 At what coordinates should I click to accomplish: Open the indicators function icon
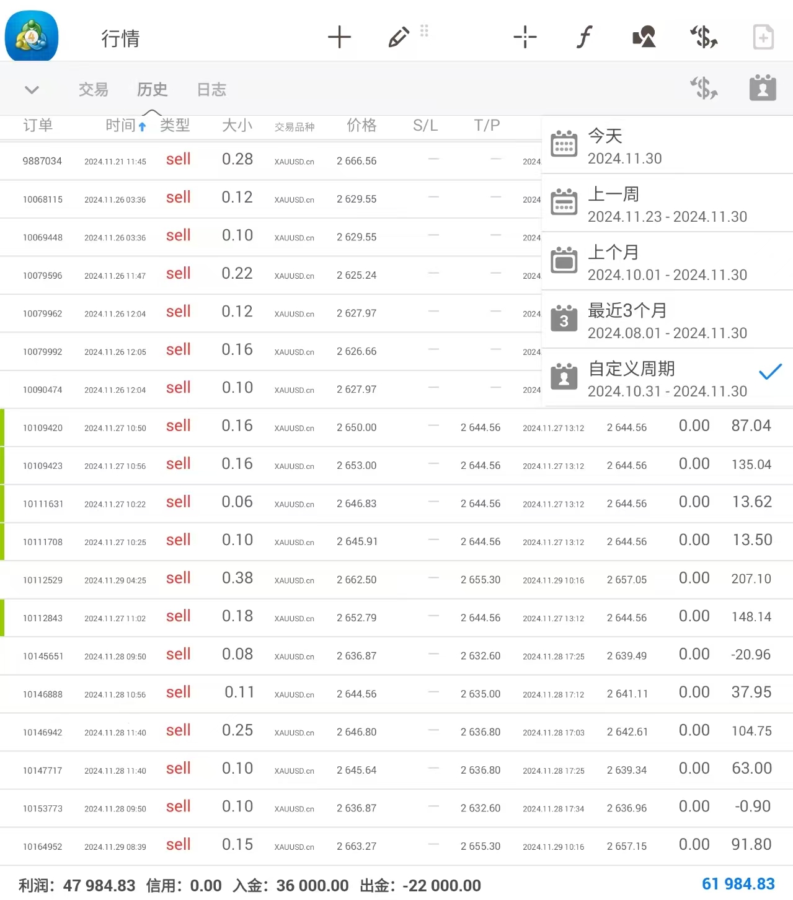click(x=584, y=37)
